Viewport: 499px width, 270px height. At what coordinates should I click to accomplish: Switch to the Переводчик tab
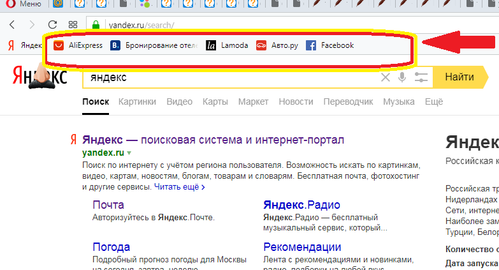click(348, 101)
